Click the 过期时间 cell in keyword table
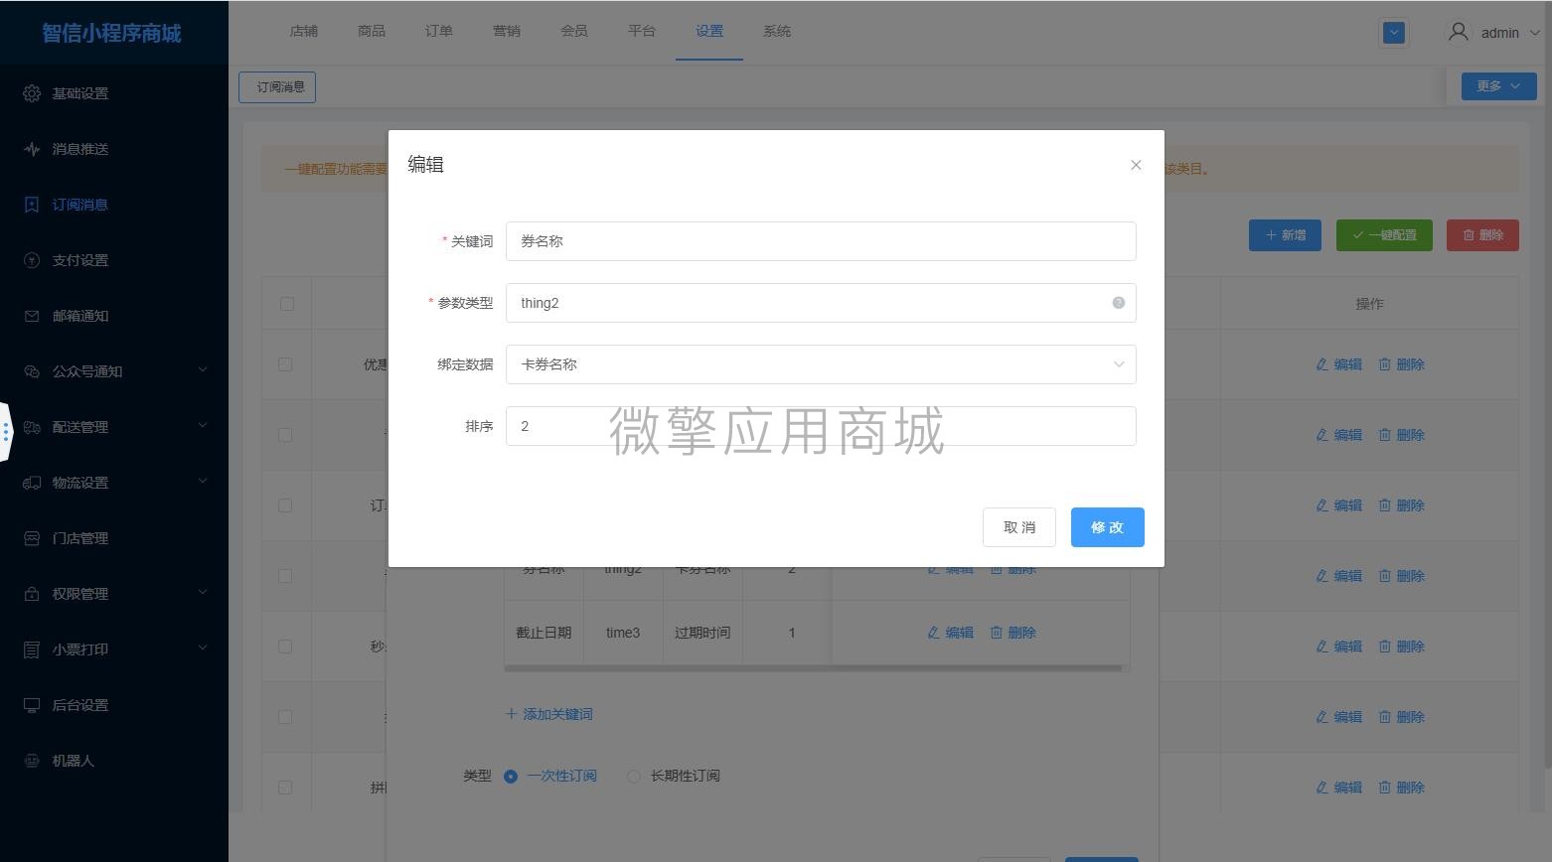1552x862 pixels. [x=702, y=633]
